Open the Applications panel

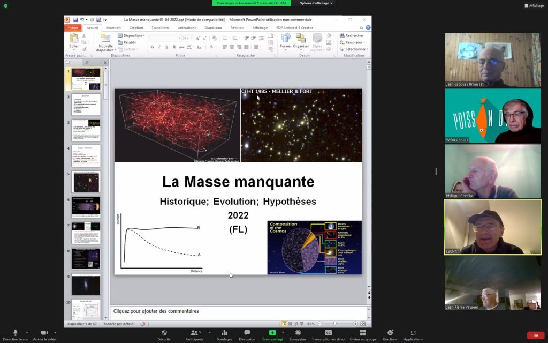[413, 334]
